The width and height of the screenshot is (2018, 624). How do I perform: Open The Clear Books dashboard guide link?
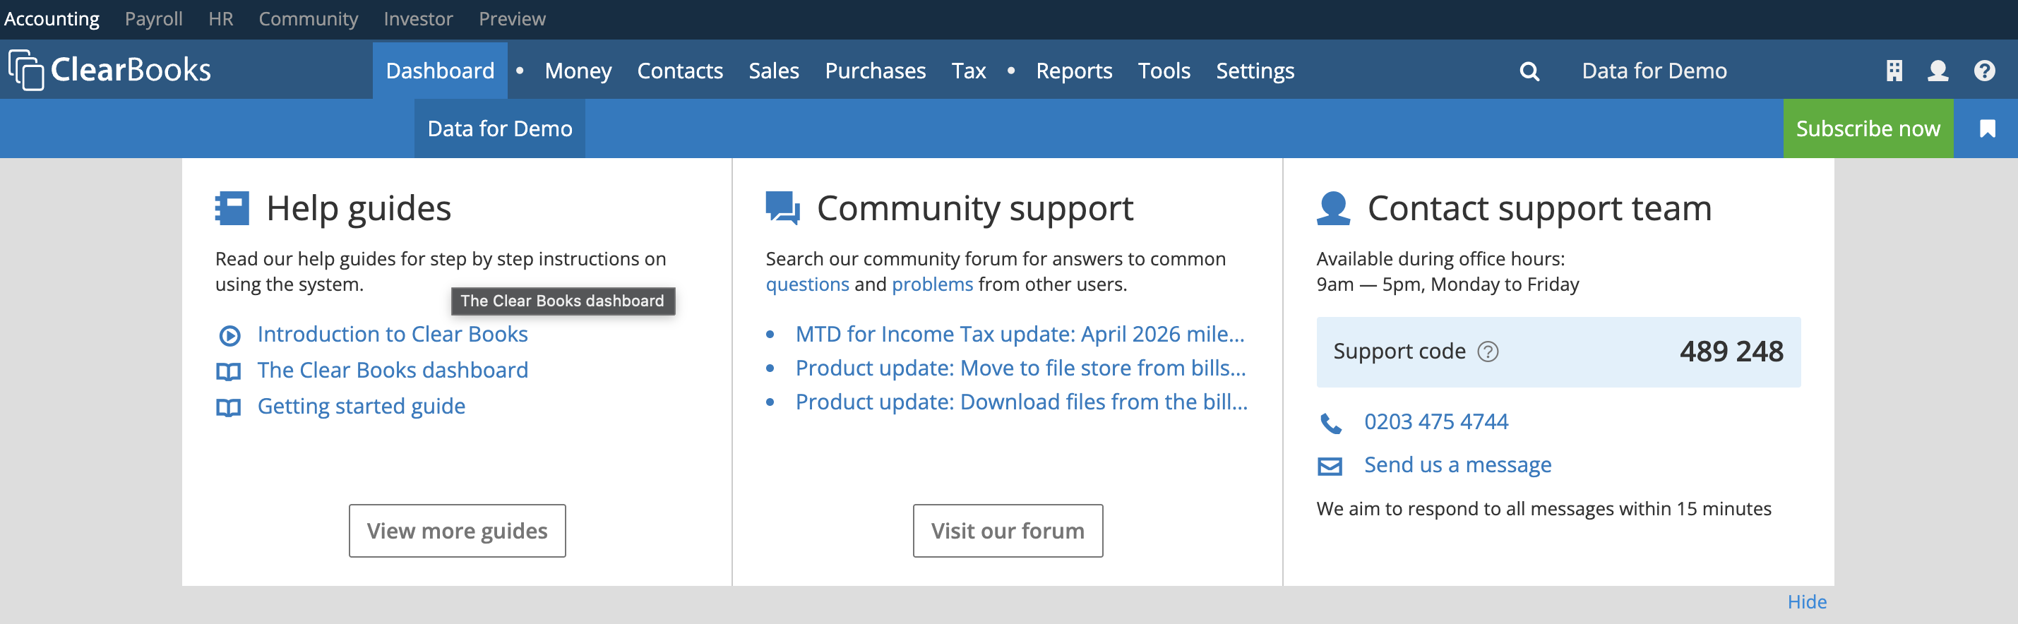(x=393, y=371)
